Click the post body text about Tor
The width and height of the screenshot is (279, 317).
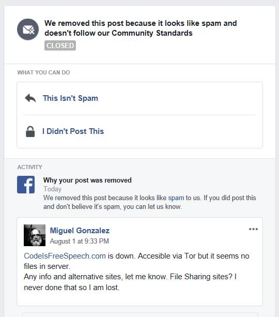coord(136,271)
